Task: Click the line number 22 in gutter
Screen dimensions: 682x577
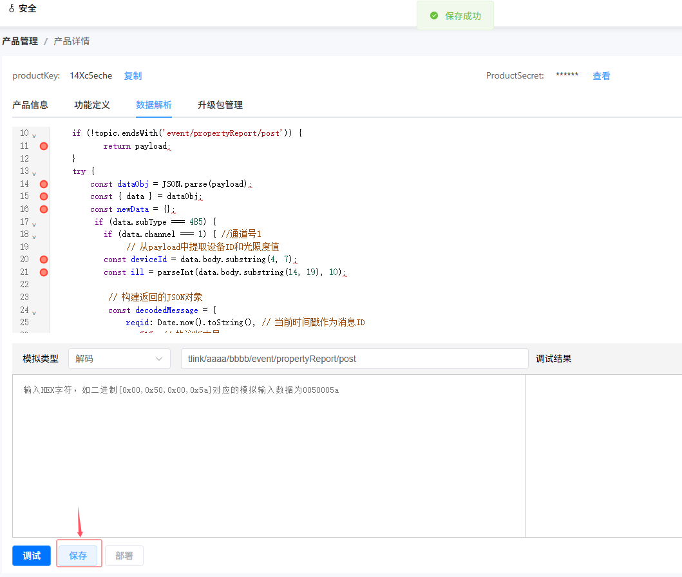Action: (24, 285)
